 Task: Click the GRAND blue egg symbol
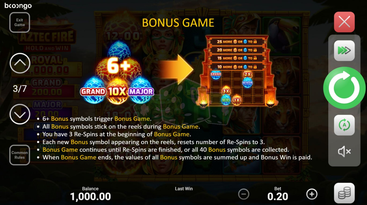93,90
